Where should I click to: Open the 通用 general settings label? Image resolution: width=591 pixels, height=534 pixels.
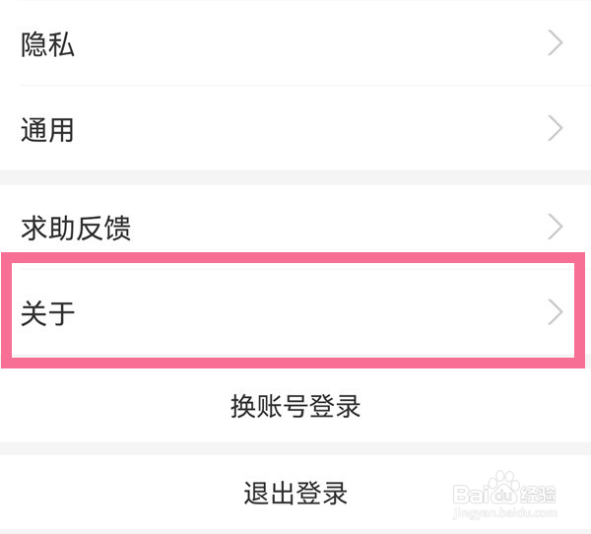pyautogui.click(x=47, y=129)
